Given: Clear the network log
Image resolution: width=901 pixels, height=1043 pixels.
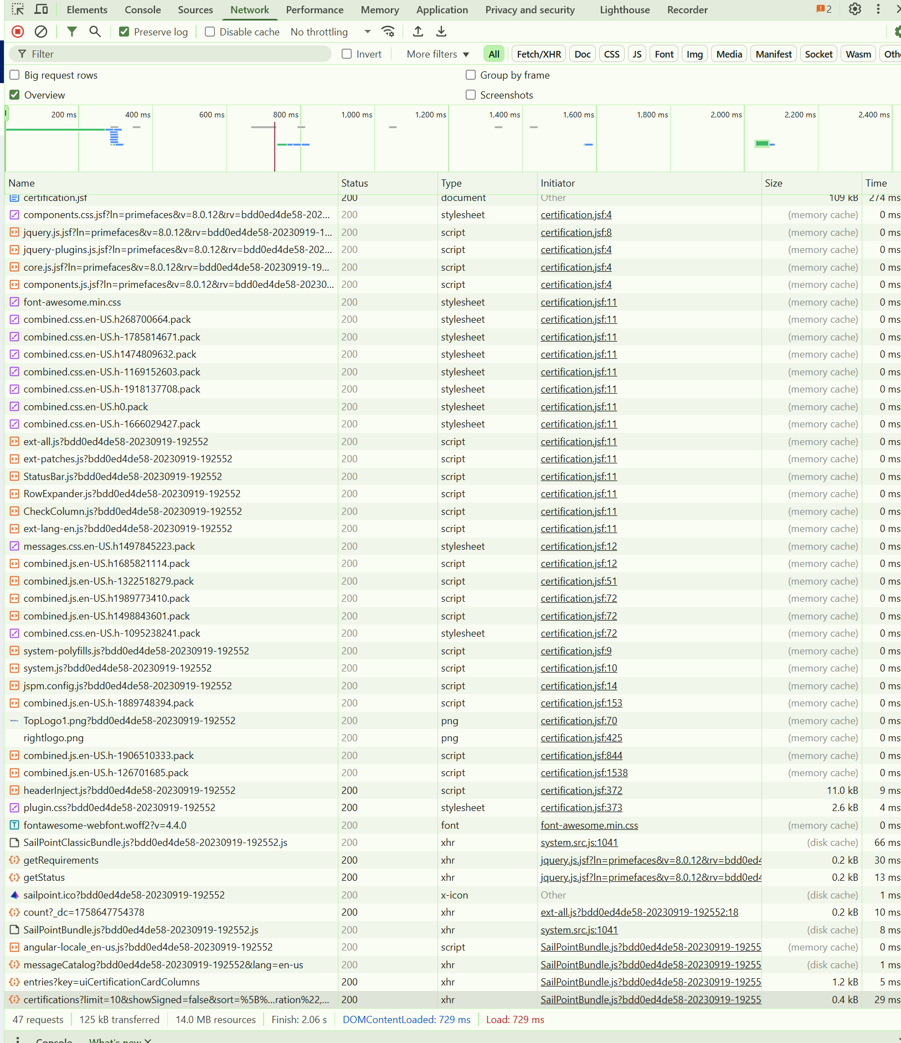Looking at the screenshot, I should (41, 32).
